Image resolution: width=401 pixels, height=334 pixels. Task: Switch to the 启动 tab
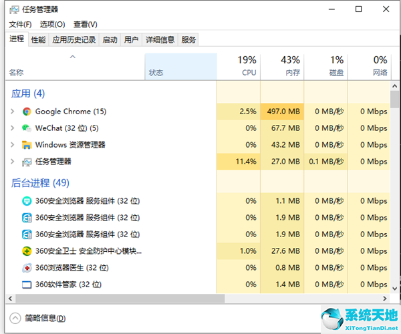110,40
